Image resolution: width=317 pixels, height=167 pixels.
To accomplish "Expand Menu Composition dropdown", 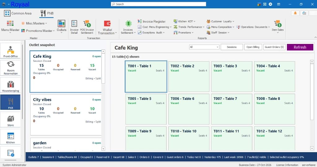I will point(220,27).
